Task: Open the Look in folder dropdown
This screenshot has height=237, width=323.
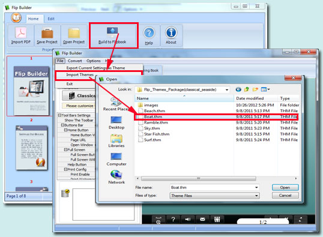Action: pos(227,89)
